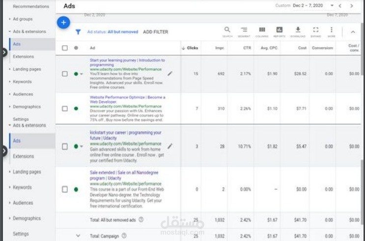Click status dot of 'Sale extended' ad
Screen dimensions: 365x241
point(76,189)
